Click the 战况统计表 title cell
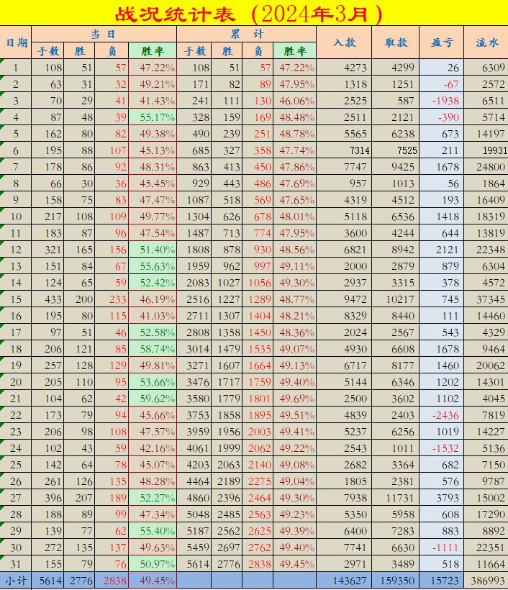 coord(254,13)
